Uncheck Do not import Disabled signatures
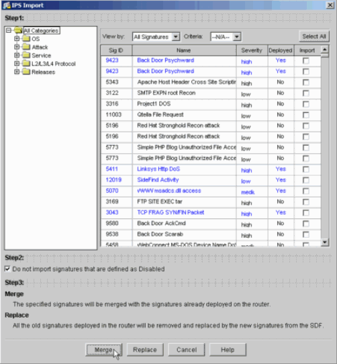 coord(7,269)
